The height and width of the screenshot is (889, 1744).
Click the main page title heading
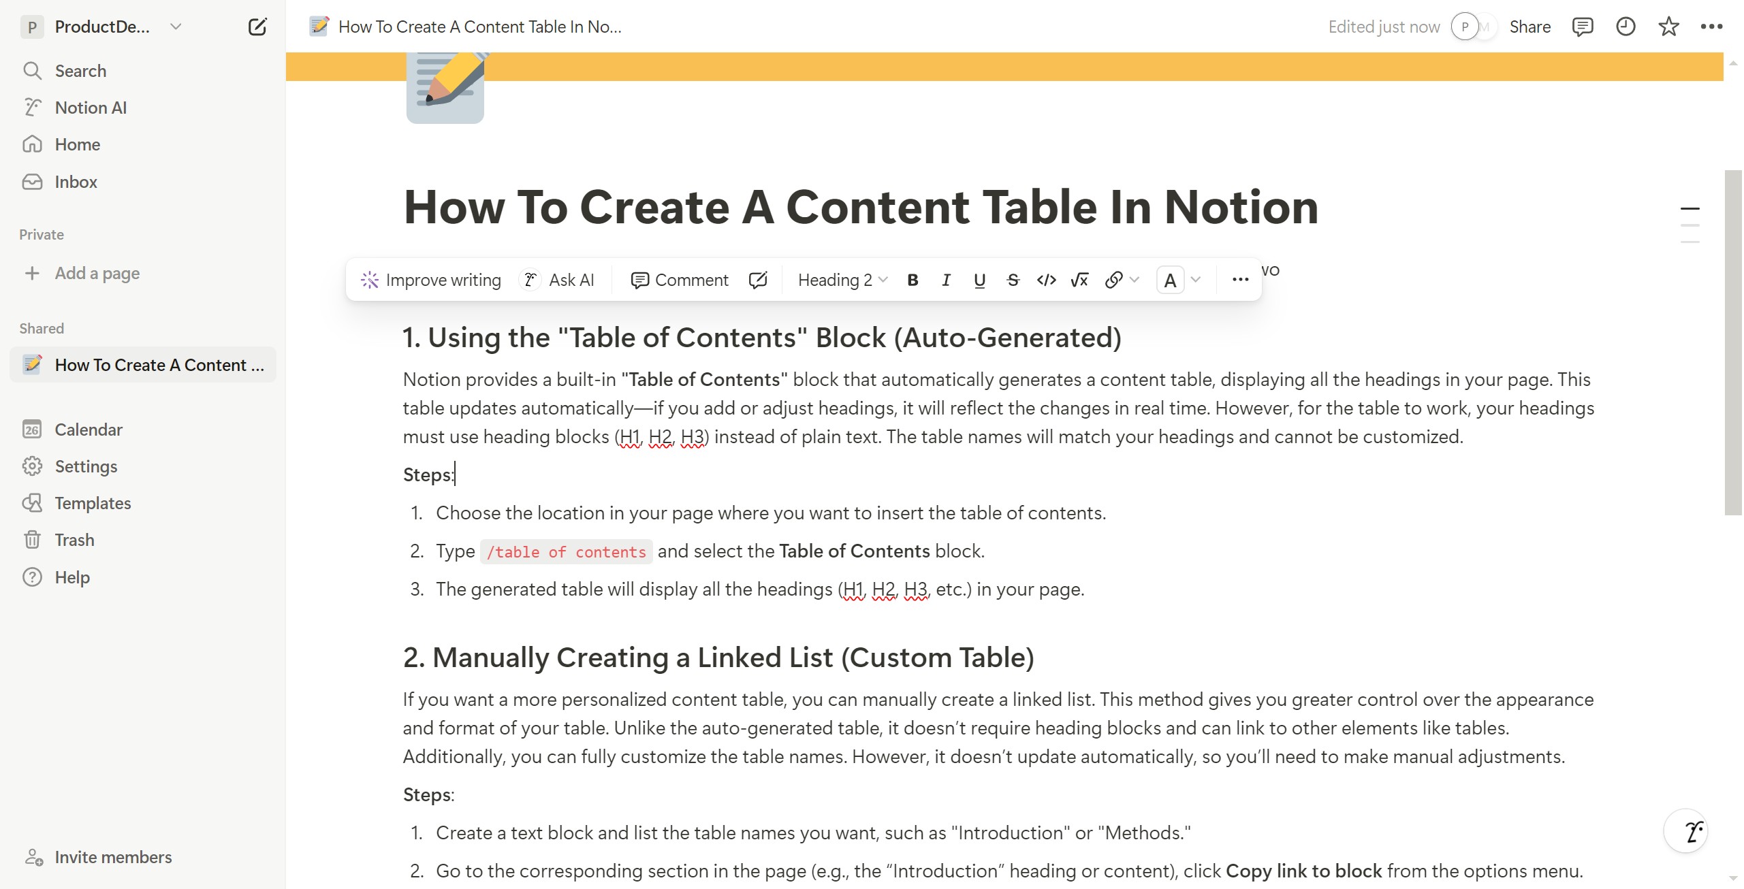tap(861, 207)
